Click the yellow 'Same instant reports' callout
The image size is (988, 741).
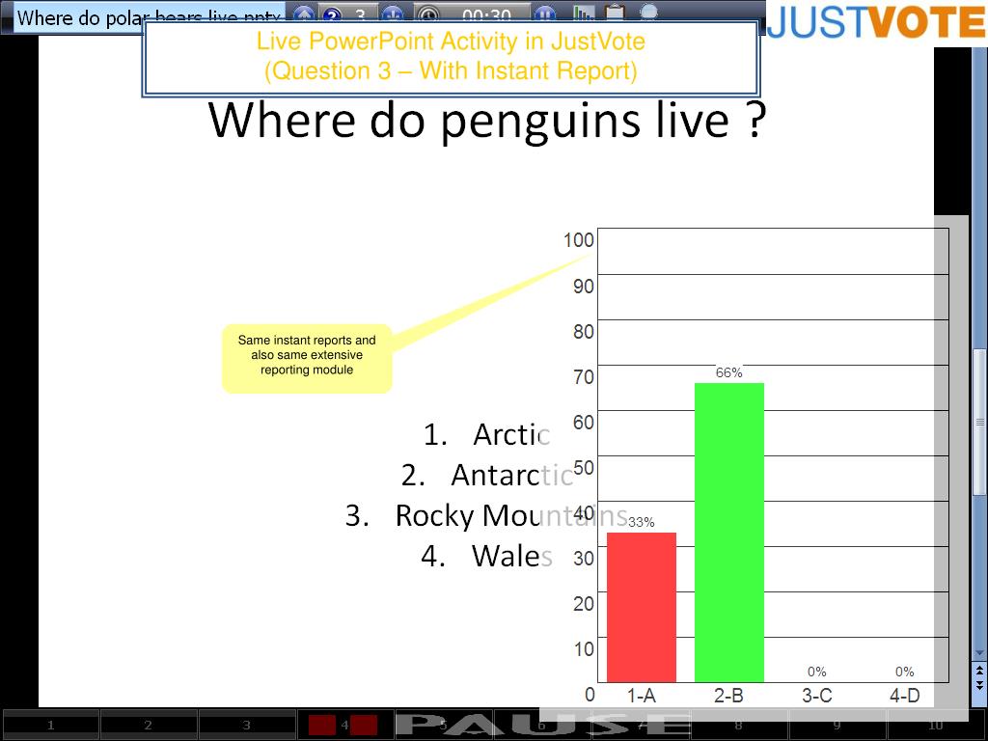307,359
